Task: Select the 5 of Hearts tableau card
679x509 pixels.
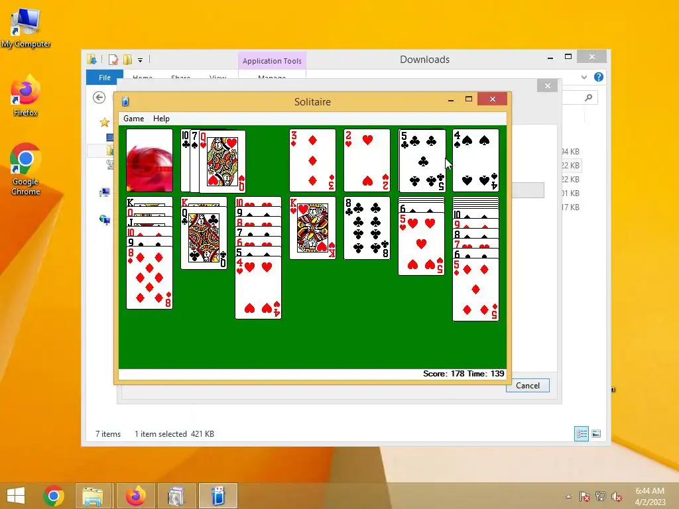Action: pyautogui.click(x=421, y=244)
